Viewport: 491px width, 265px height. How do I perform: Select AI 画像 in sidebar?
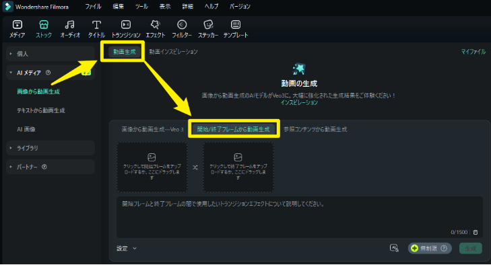pyautogui.click(x=26, y=129)
